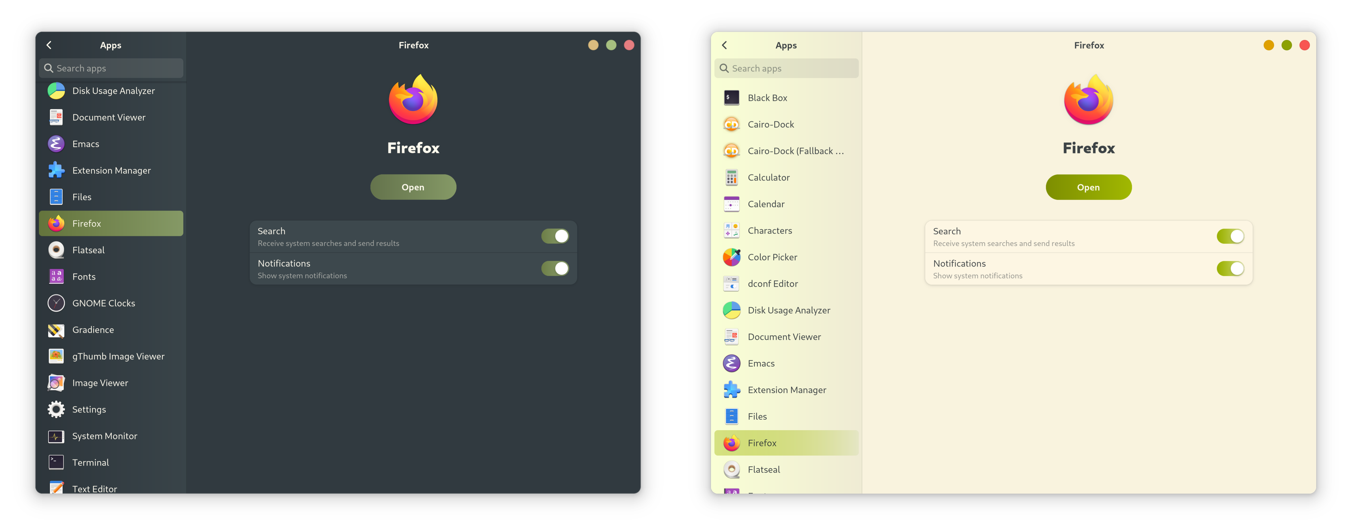
Task: Click the Emacs icon in dark window
Action: coord(56,144)
